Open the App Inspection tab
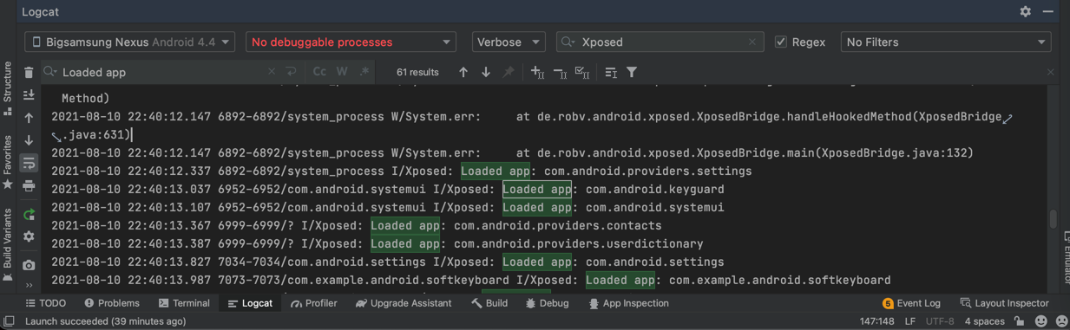Image resolution: width=1070 pixels, height=330 pixels. [629, 303]
